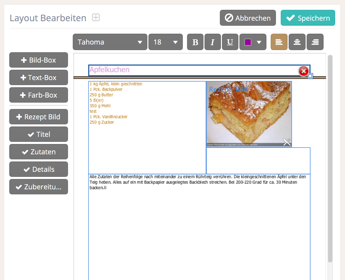Toggle italic text formatting
The image size is (345, 280).
point(212,42)
